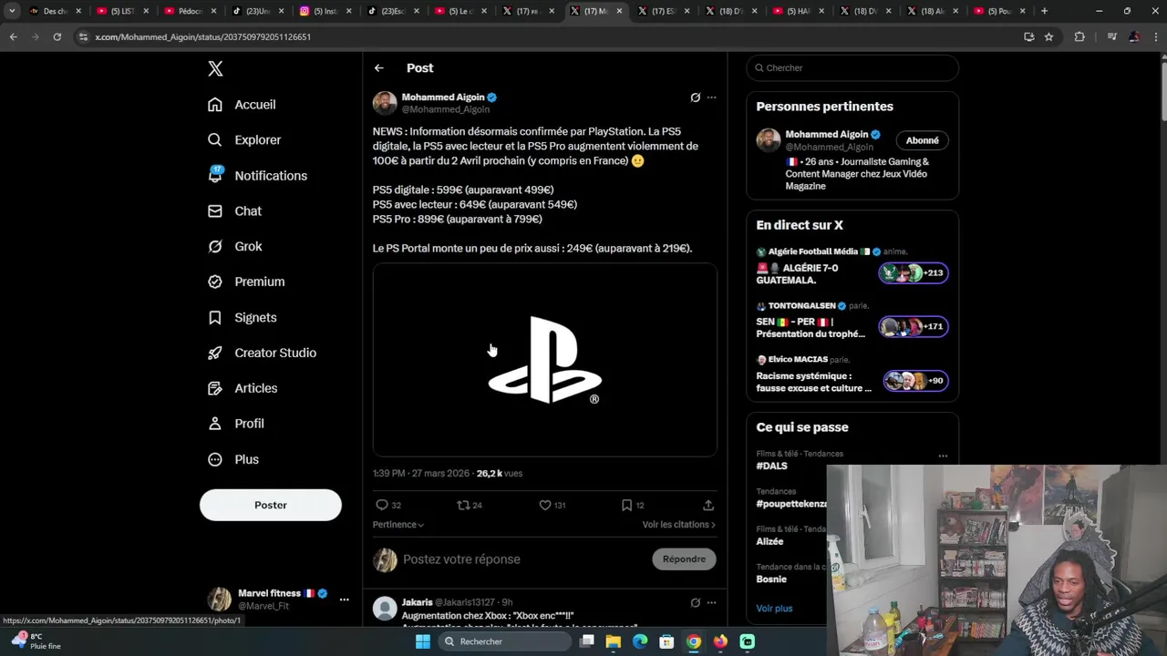Viewport: 1167px width, 656px height.
Task: Open the PlayStation logo image
Action: (544, 360)
